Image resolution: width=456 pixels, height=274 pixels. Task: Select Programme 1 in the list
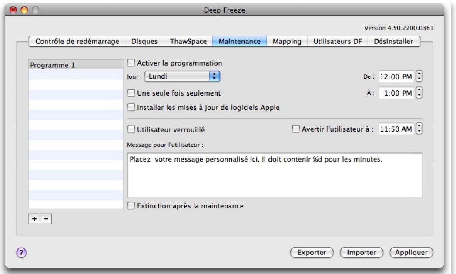(x=76, y=65)
